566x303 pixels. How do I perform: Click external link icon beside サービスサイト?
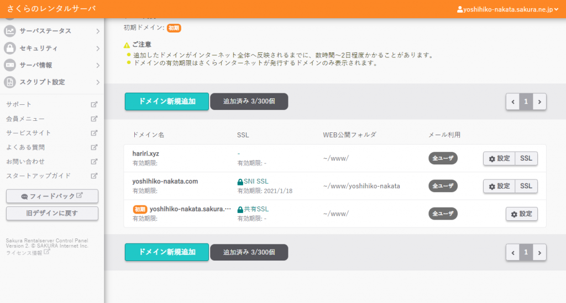(94, 133)
